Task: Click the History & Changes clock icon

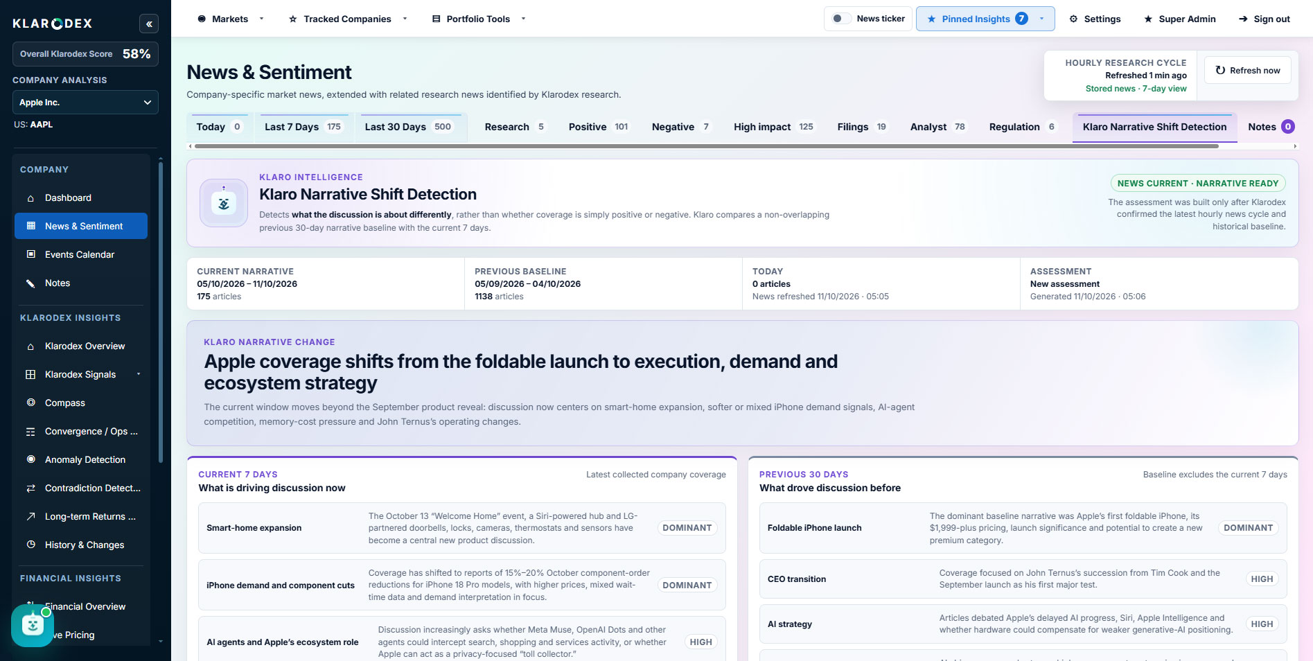Action: tap(30, 545)
